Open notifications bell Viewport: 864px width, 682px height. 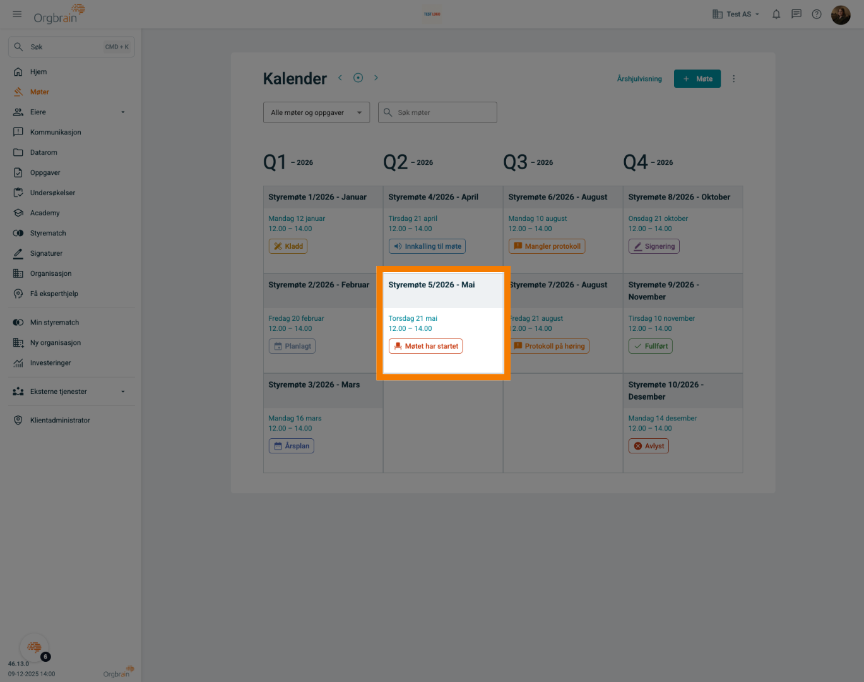776,14
